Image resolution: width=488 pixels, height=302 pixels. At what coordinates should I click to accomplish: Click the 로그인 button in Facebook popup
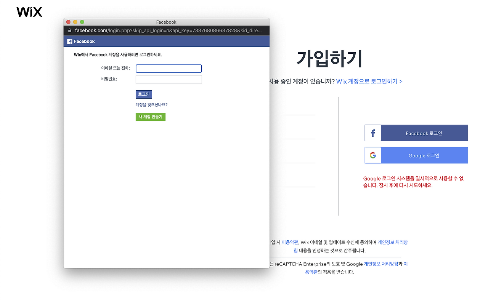[144, 94]
